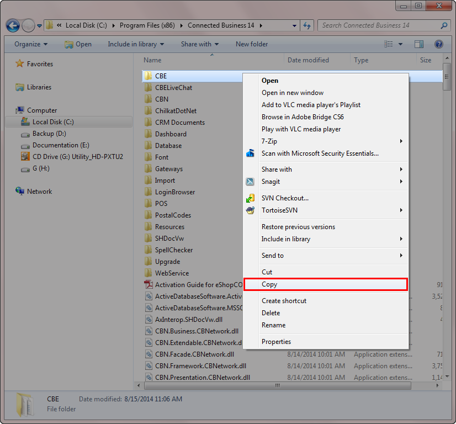Select Documentation (E:) drive in navigation pane
The height and width of the screenshot is (424, 456).
(x=60, y=145)
